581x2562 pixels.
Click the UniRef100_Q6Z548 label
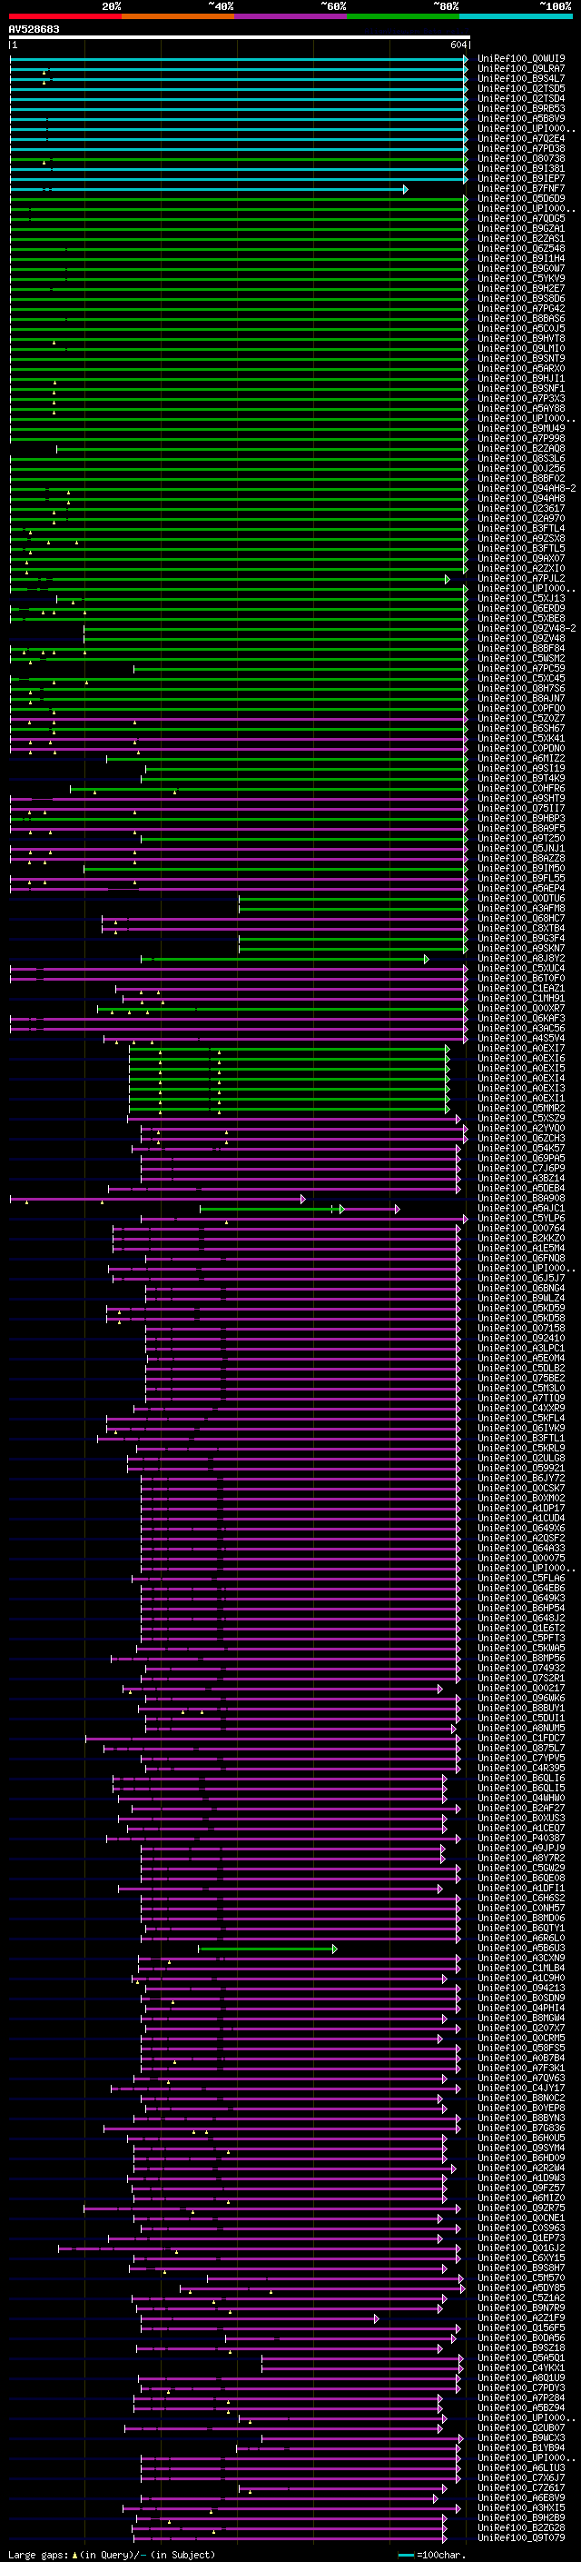[521, 249]
